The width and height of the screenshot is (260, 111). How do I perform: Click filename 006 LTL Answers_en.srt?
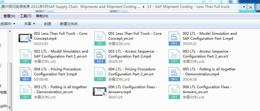click(207, 89)
